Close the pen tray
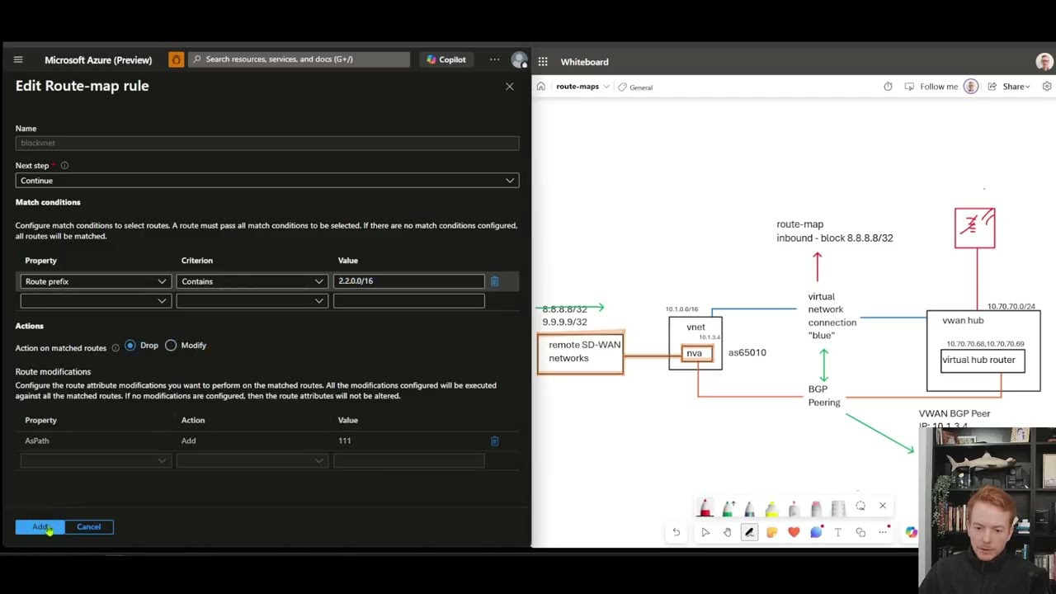This screenshot has width=1056, height=594. click(x=883, y=506)
